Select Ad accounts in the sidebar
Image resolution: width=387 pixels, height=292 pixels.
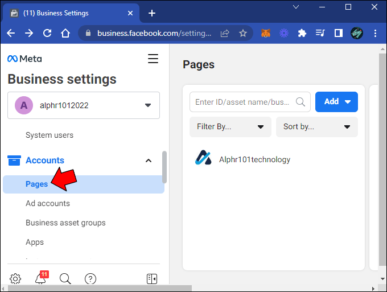[x=48, y=203]
